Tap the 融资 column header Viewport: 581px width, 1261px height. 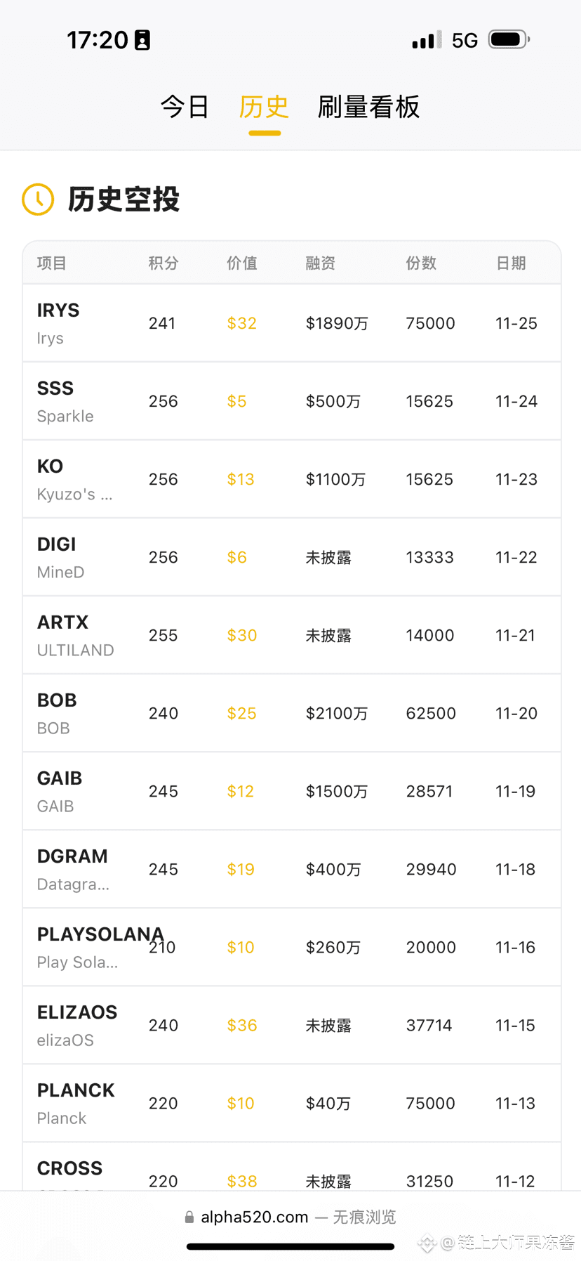click(x=321, y=263)
